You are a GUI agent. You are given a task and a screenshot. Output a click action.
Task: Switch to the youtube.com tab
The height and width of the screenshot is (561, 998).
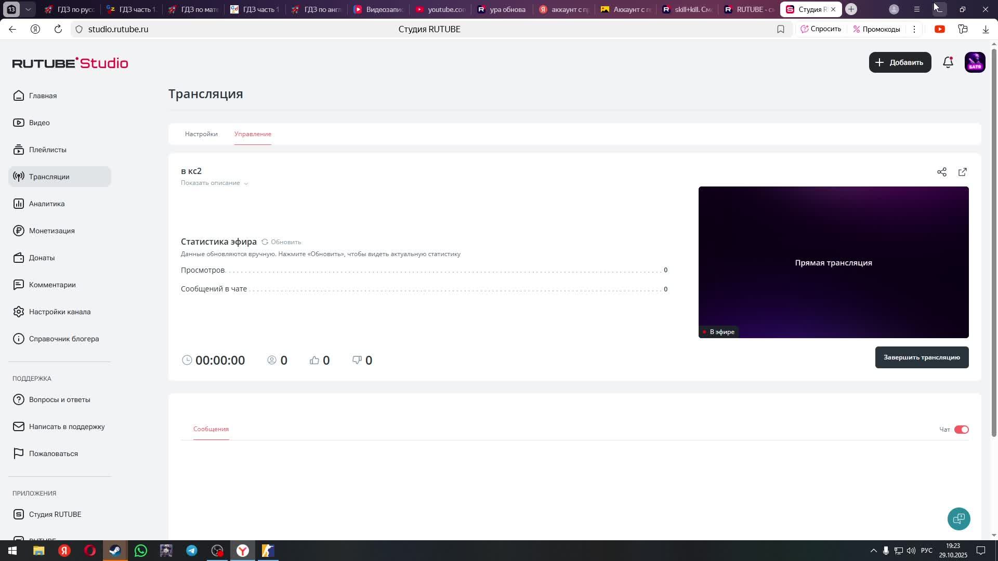440,9
